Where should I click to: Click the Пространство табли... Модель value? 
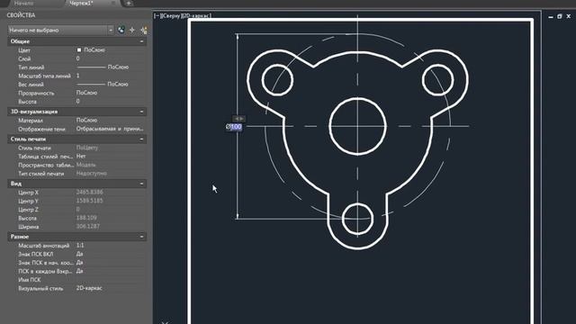(x=86, y=165)
